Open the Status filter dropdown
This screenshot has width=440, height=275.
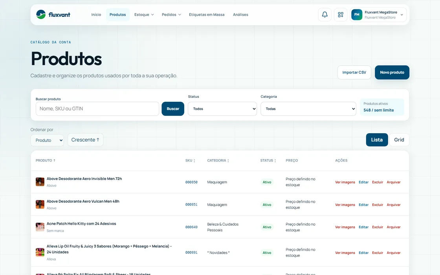coord(222,109)
